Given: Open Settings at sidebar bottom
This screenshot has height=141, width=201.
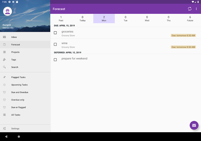Looking at the screenshot, I should click(15, 128).
